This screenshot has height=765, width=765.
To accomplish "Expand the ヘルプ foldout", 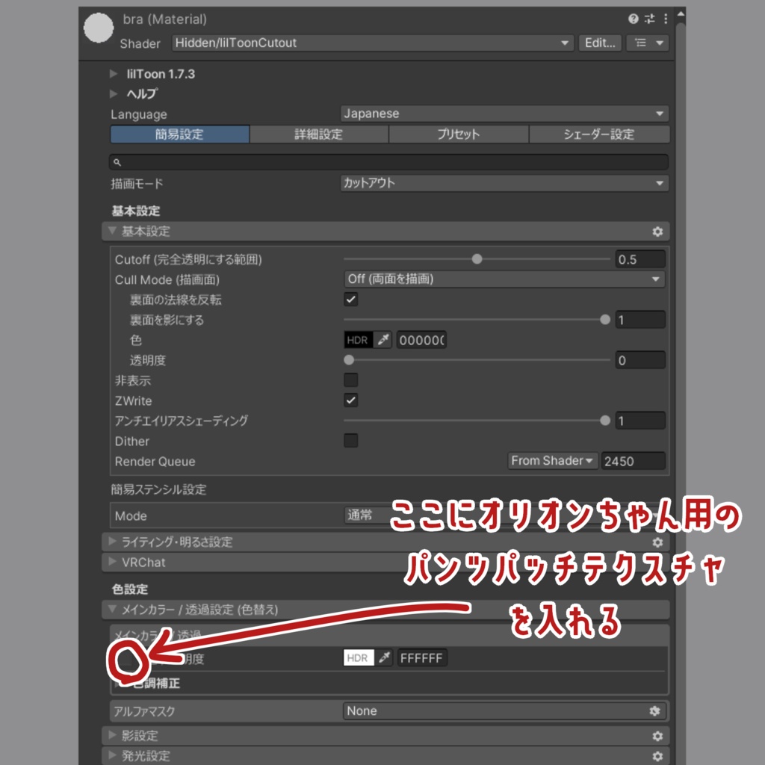I will point(114,93).
